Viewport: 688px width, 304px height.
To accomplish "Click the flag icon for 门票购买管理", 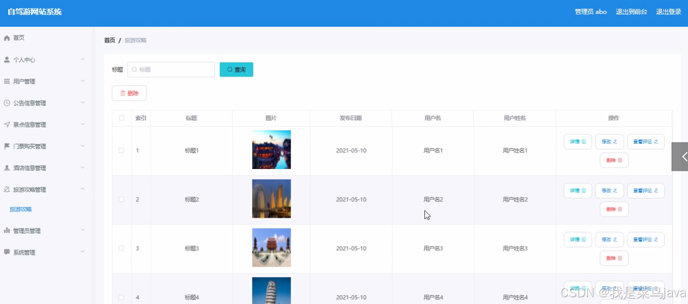I will pos(7,146).
